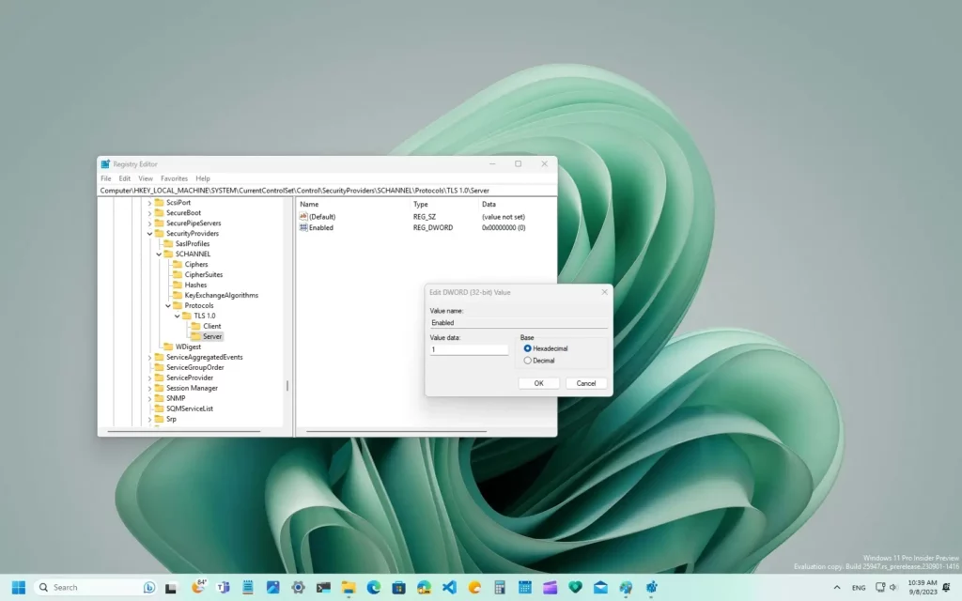Screen dimensions: 962x601
Task: Open Microsoft Store from the taskbar
Action: pos(398,588)
